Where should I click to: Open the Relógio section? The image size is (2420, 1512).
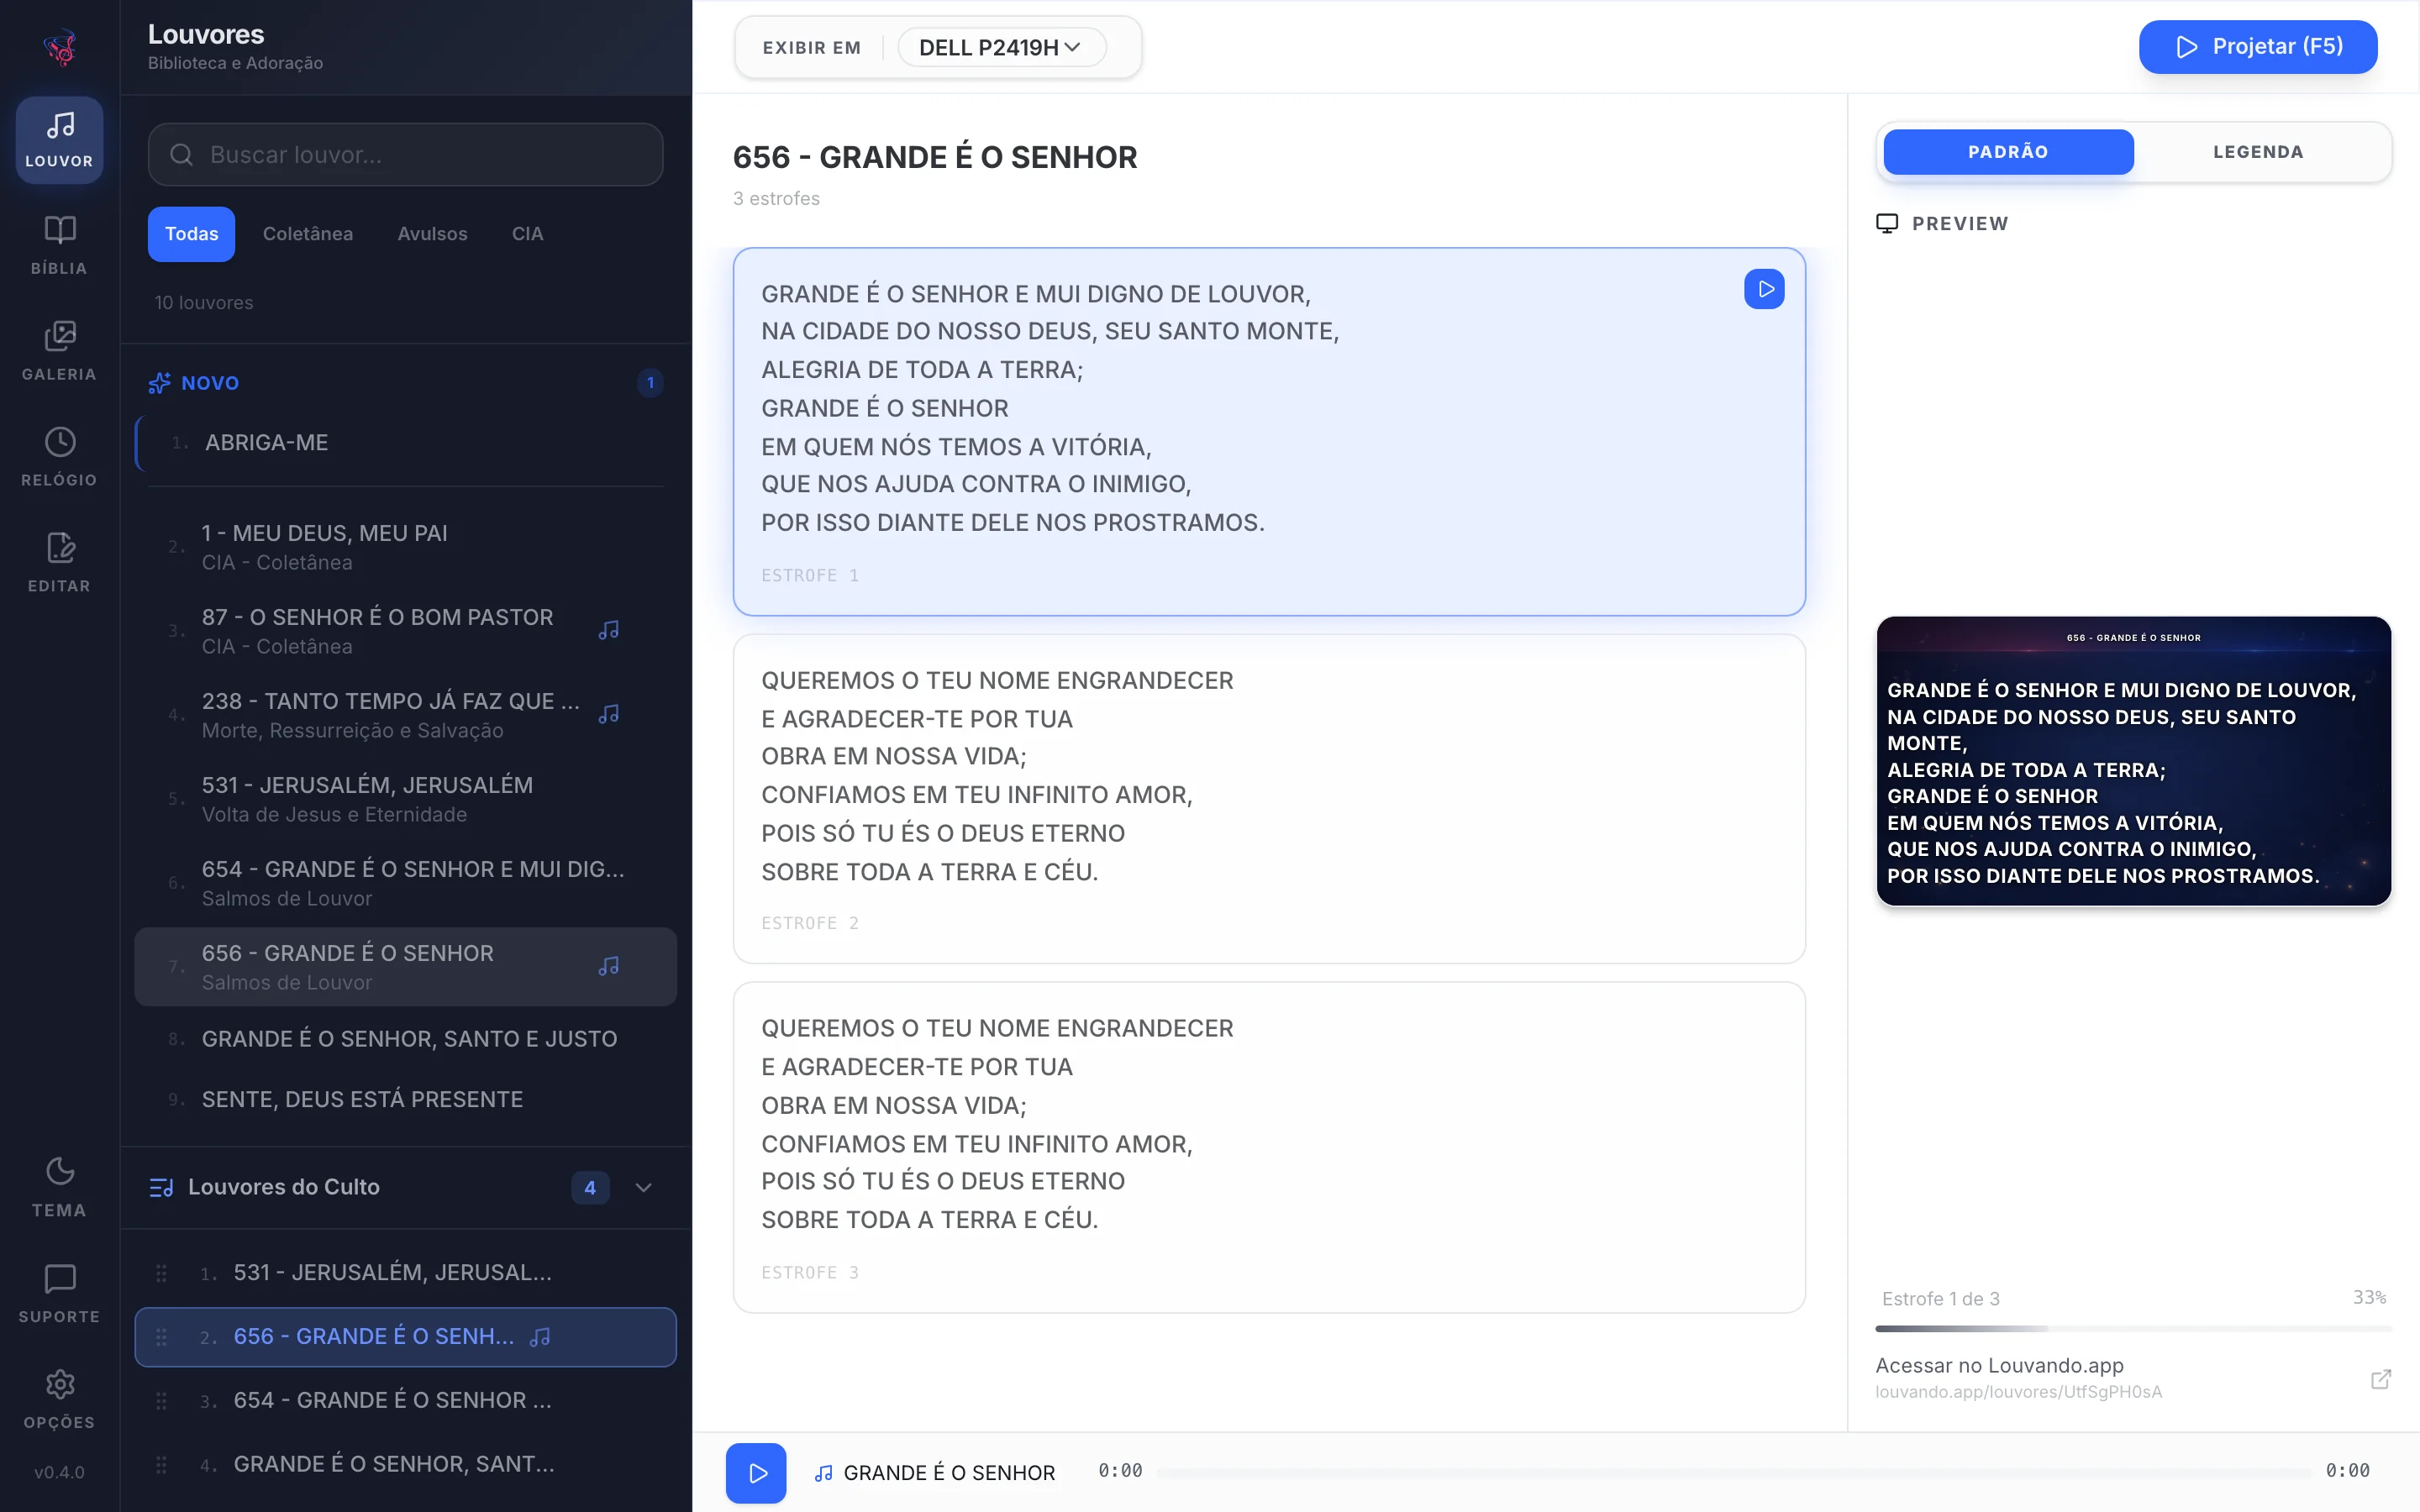(x=59, y=458)
